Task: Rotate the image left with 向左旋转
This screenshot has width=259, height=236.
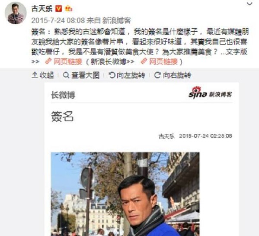Action: pos(126,75)
